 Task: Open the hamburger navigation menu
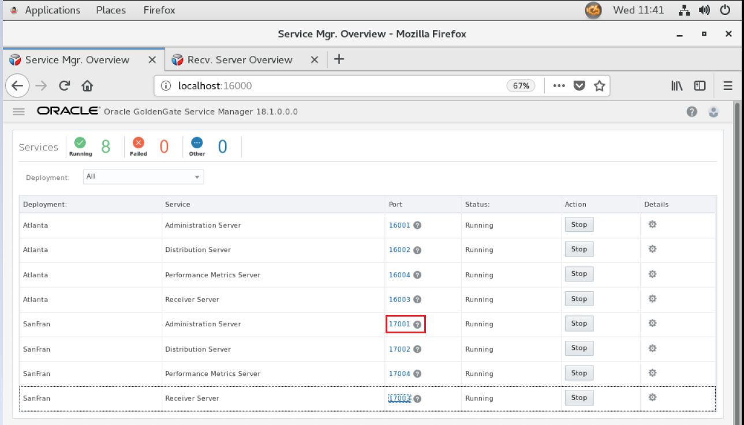[x=18, y=111]
